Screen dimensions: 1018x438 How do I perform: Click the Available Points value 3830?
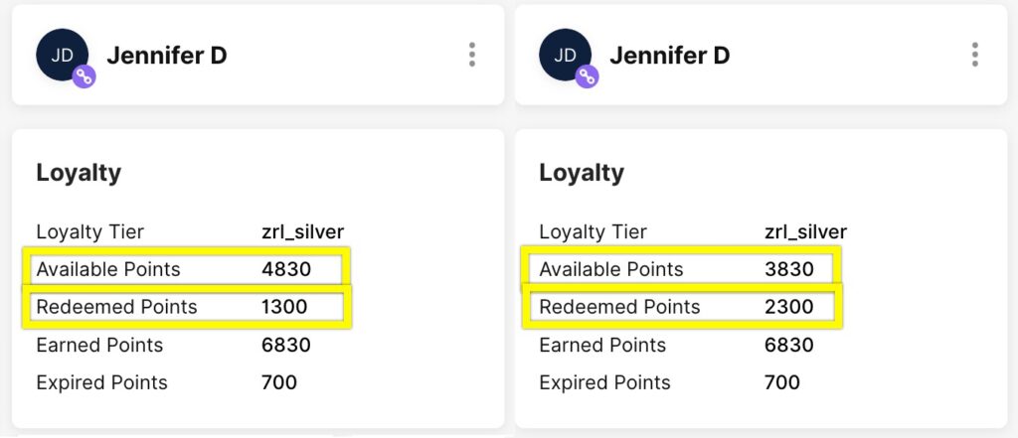(789, 269)
